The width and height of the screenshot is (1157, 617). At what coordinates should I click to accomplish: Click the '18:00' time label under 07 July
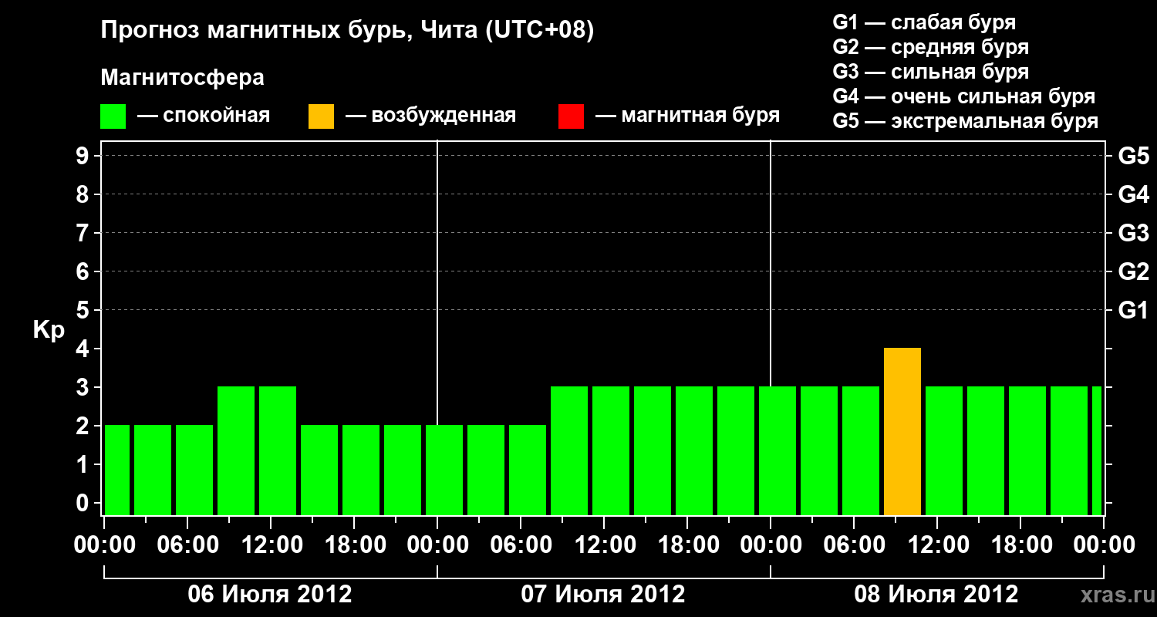(688, 545)
